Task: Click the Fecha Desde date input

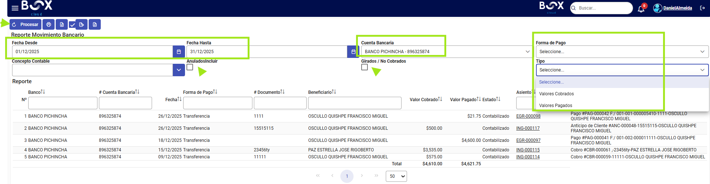Action: pyautogui.click(x=92, y=52)
